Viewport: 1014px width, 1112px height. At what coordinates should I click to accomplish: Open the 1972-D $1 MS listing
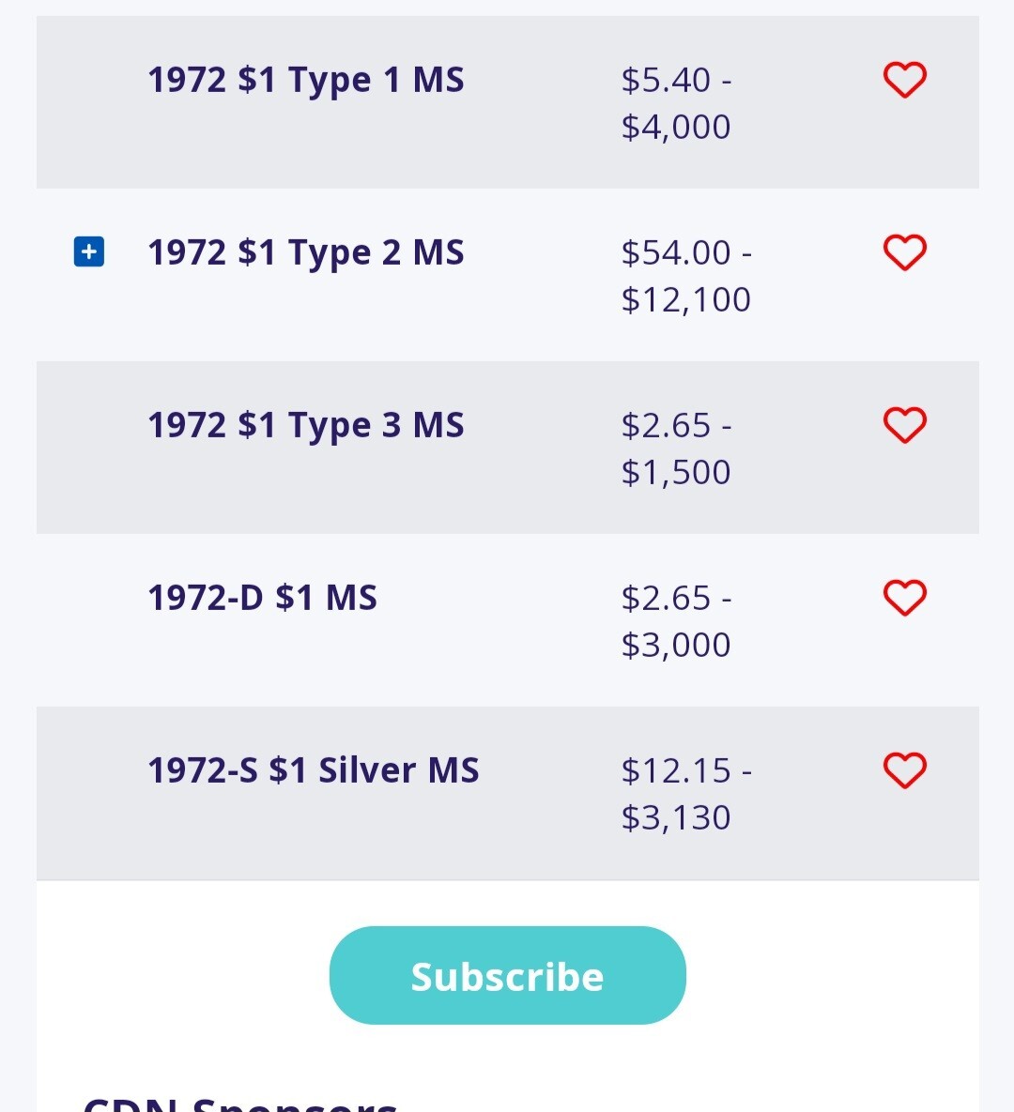pyautogui.click(x=263, y=597)
